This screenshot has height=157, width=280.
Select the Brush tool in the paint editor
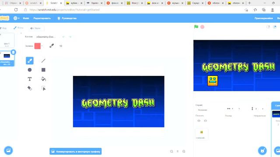[x=30, y=61]
